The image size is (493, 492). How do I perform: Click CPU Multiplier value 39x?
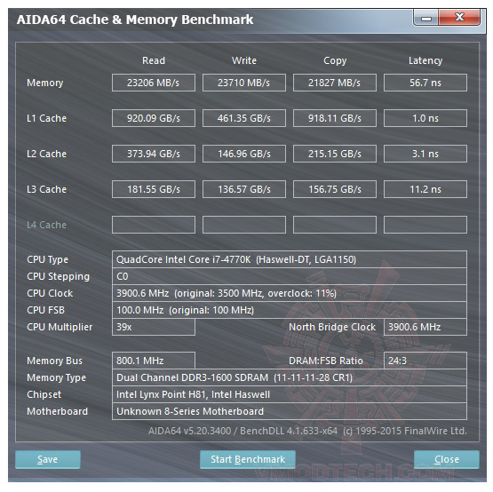tap(154, 327)
